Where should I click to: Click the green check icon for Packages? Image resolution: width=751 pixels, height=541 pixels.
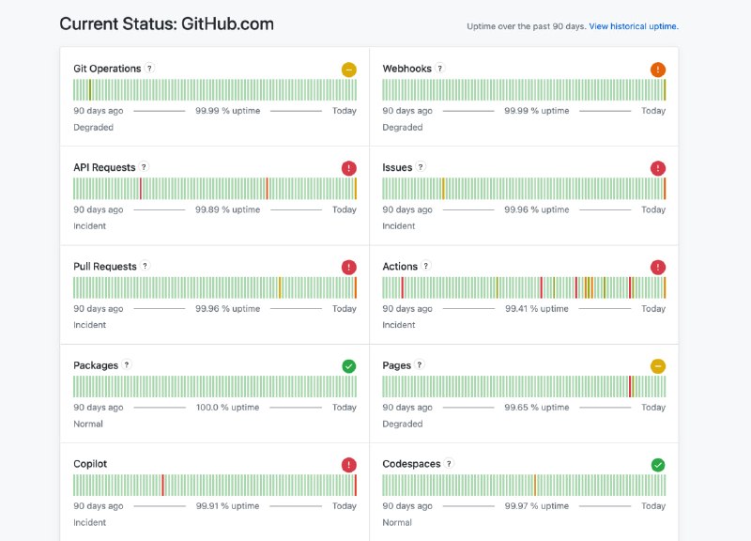(348, 366)
